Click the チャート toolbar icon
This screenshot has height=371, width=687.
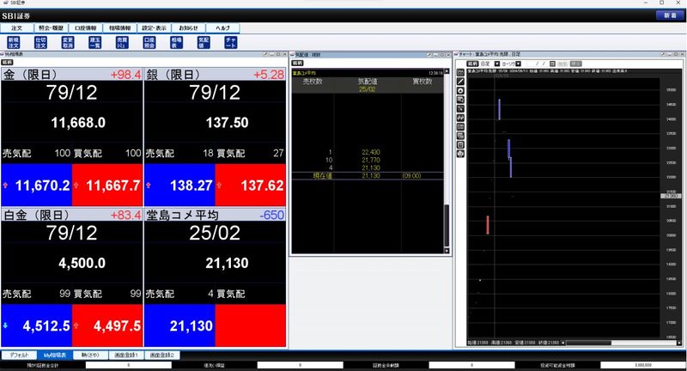(x=230, y=41)
